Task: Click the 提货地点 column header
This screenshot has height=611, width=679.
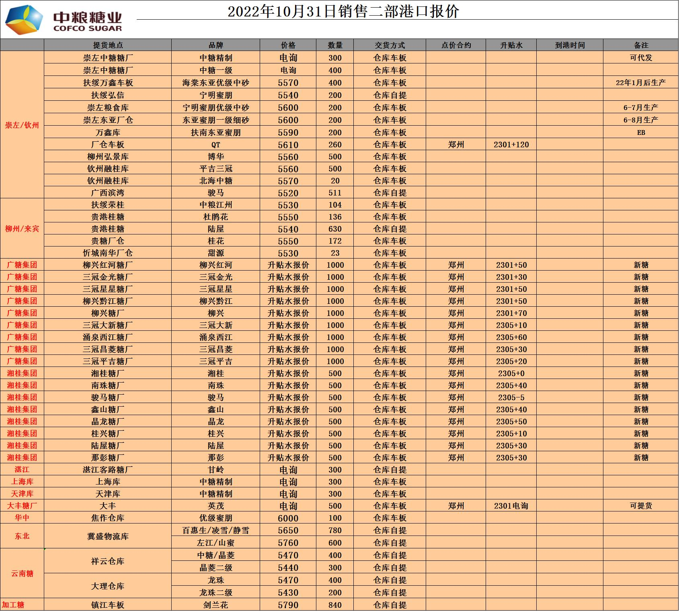Action: [108, 45]
